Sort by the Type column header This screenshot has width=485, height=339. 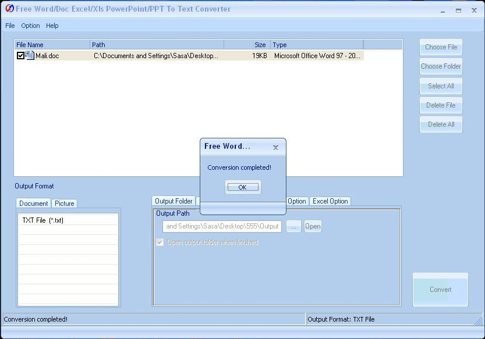click(317, 45)
